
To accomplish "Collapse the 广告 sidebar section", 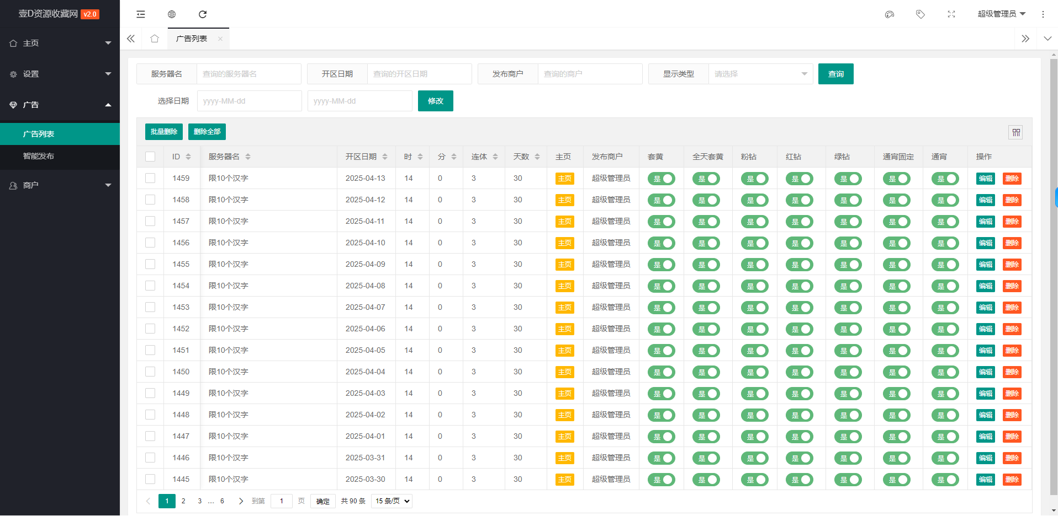I will (60, 105).
